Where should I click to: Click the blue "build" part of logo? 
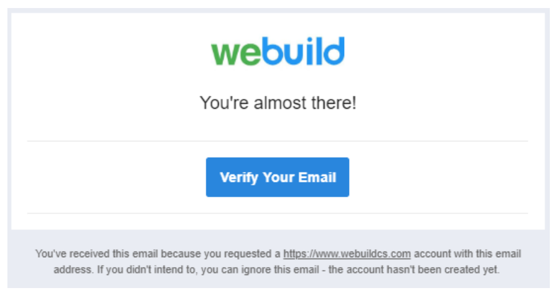(303, 51)
